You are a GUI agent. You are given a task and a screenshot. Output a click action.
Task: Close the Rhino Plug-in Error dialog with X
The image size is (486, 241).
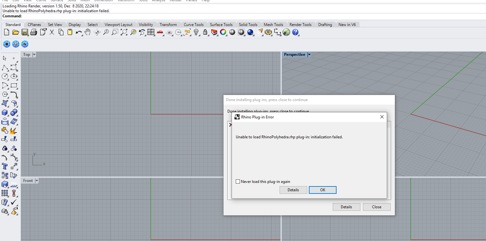click(382, 117)
